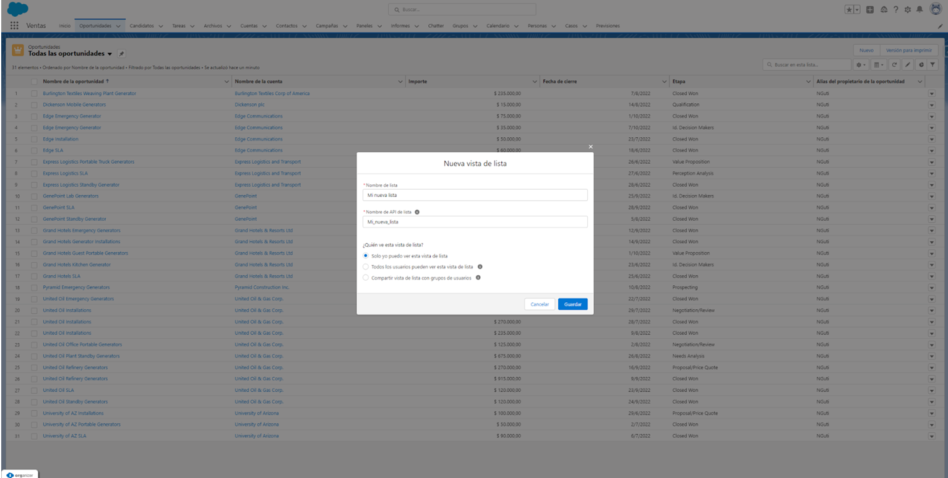Viewport: 948px width, 478px height.
Task: Click the Guardar button
Action: pyautogui.click(x=572, y=304)
